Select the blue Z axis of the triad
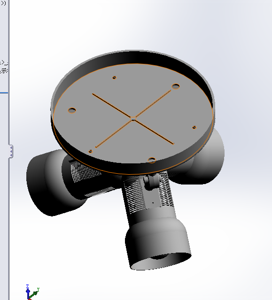272x300 pixels. pyautogui.click(x=28, y=291)
